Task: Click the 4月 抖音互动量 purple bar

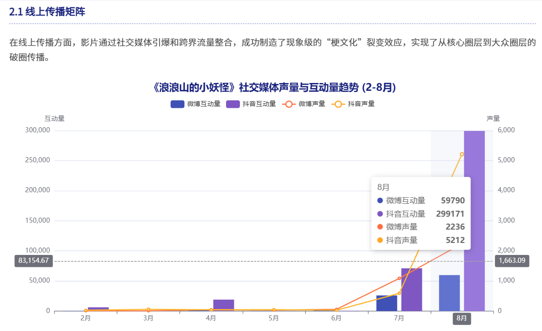Action: 224,305
